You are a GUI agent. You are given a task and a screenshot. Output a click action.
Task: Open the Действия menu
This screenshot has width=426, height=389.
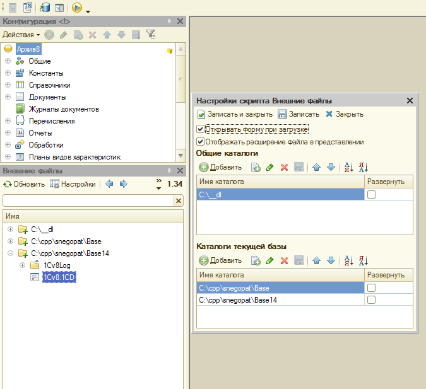coord(21,34)
